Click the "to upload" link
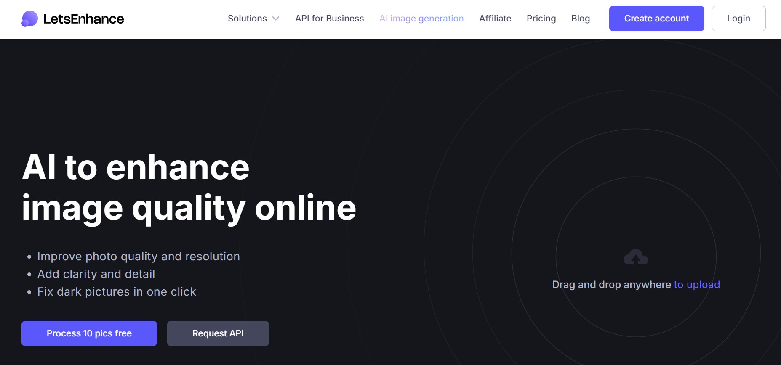The width and height of the screenshot is (781, 365). 697,285
